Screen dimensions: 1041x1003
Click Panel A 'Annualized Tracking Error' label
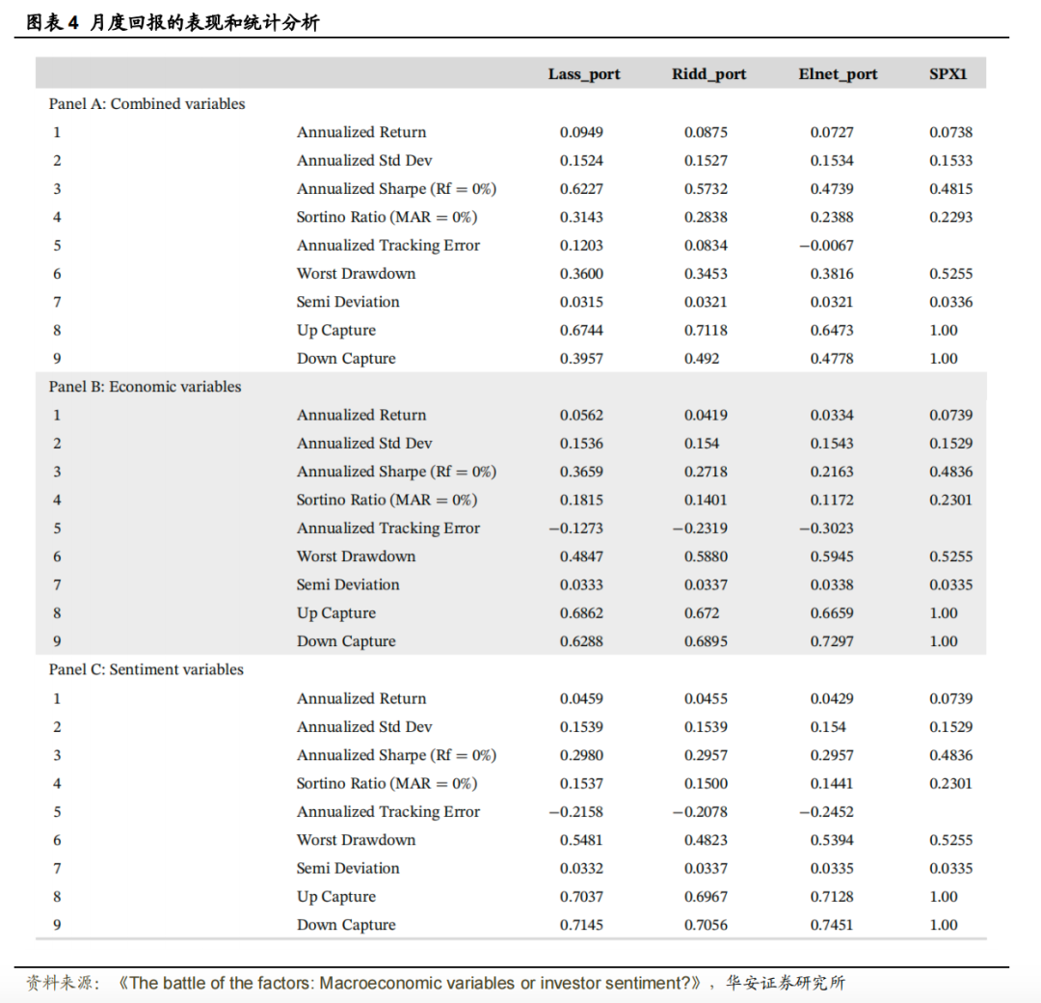(387, 245)
